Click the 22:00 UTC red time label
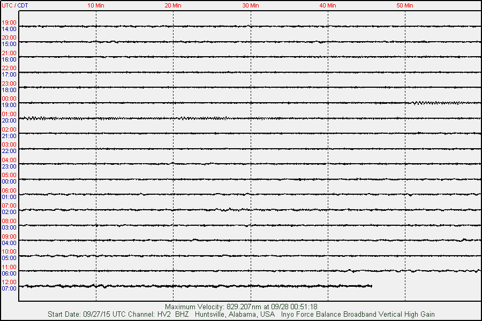The image size is (482, 321). click(x=9, y=68)
